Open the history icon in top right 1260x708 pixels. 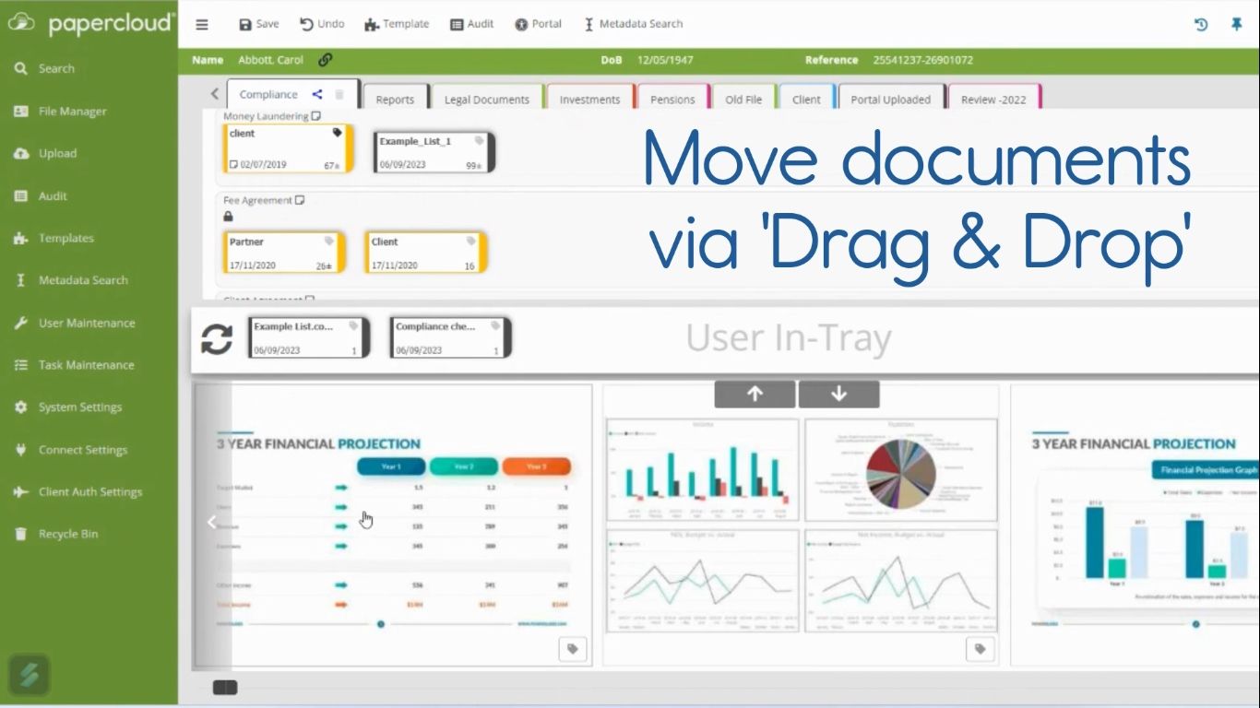(x=1201, y=25)
